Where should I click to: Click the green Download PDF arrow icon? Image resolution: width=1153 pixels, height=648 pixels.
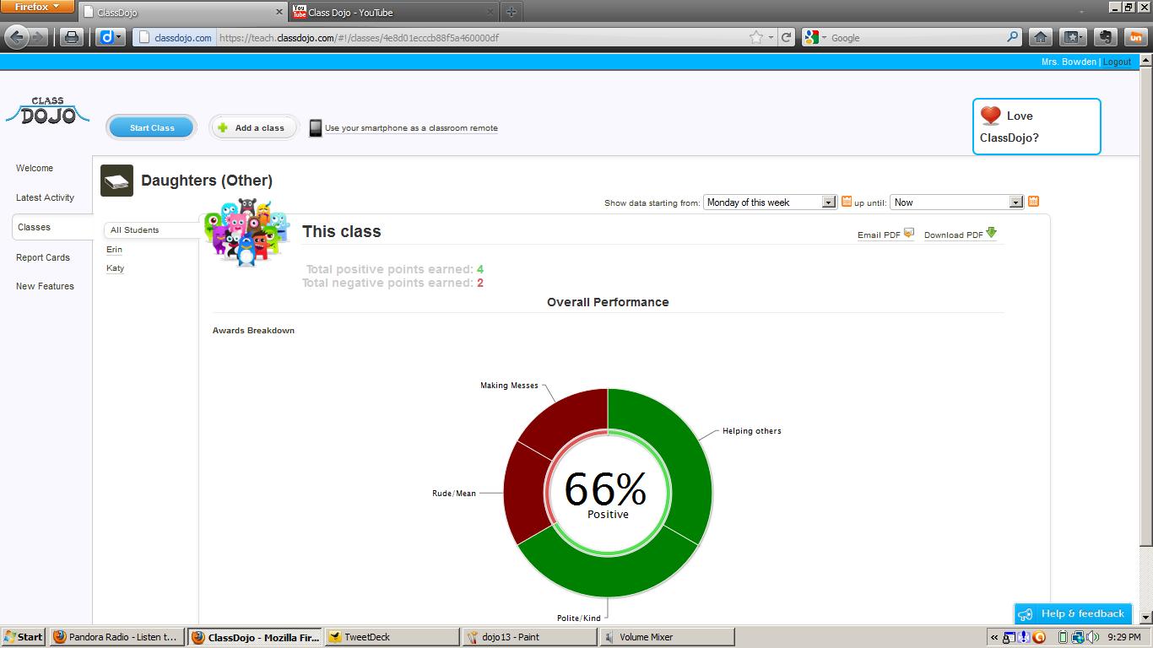pos(992,232)
